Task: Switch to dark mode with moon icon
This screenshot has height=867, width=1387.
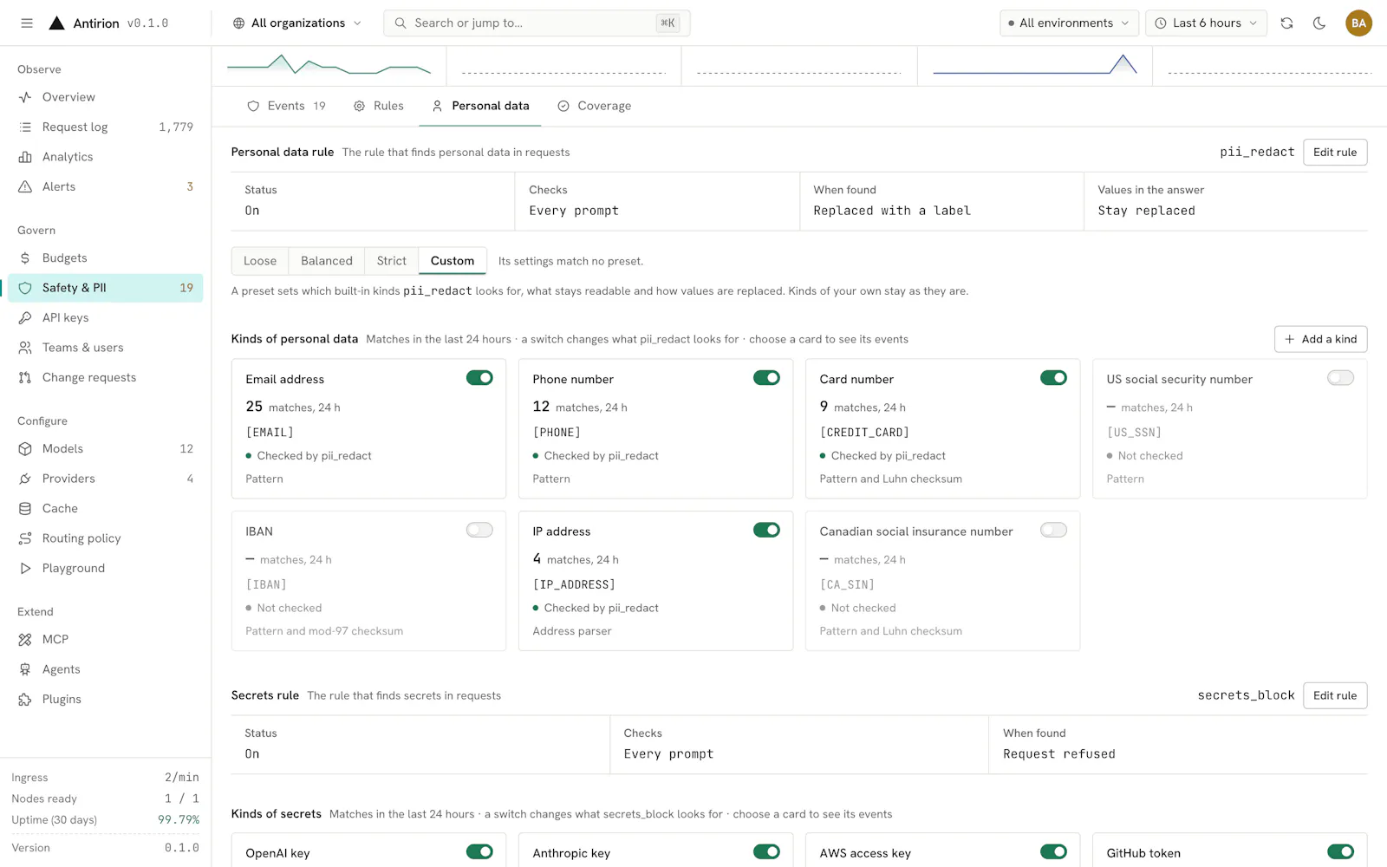Action: point(1319,23)
